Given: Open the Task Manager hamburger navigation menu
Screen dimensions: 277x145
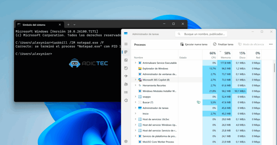Looking at the screenshot, I should click(126, 44).
